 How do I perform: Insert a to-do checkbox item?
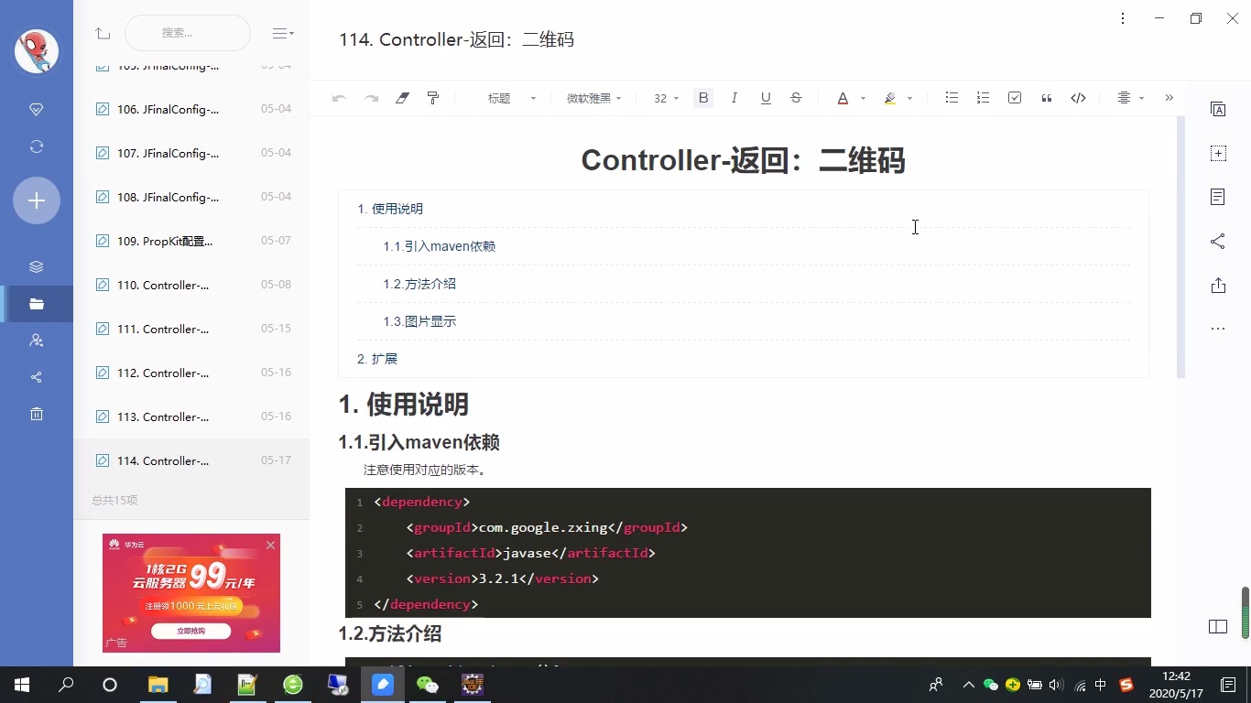pyautogui.click(x=1014, y=97)
